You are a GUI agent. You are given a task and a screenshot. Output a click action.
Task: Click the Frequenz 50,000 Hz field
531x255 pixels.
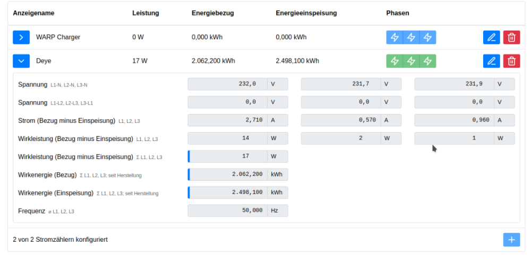(x=228, y=210)
